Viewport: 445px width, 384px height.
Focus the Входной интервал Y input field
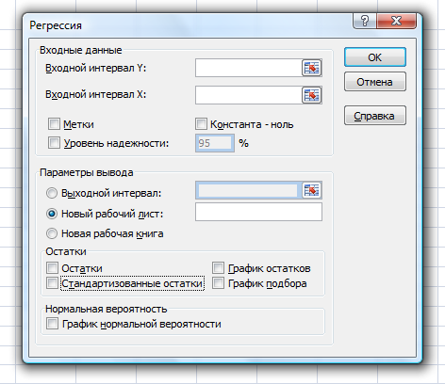coord(249,68)
